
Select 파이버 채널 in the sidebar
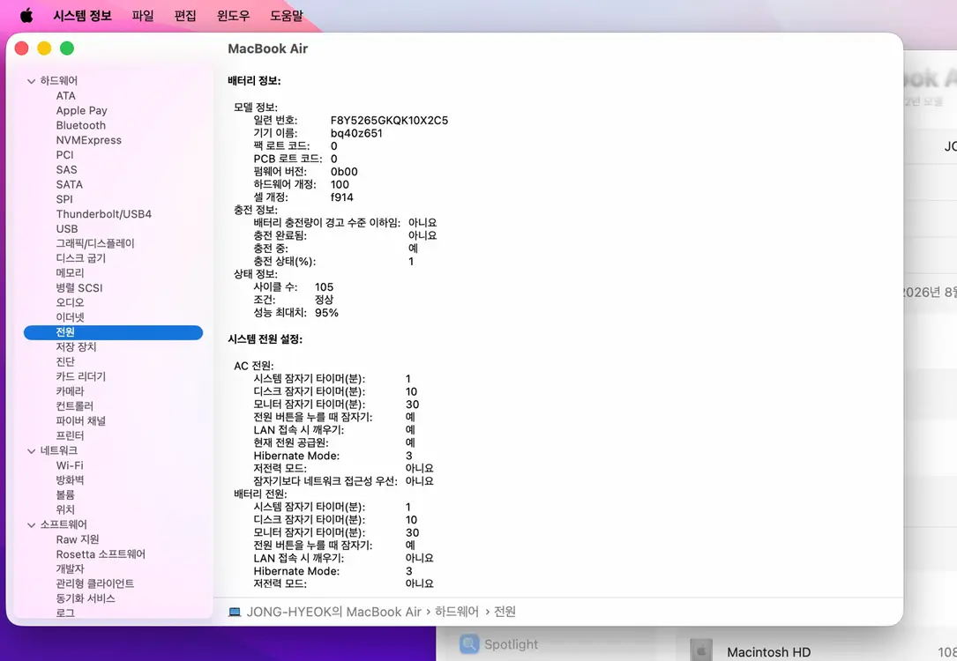81,420
